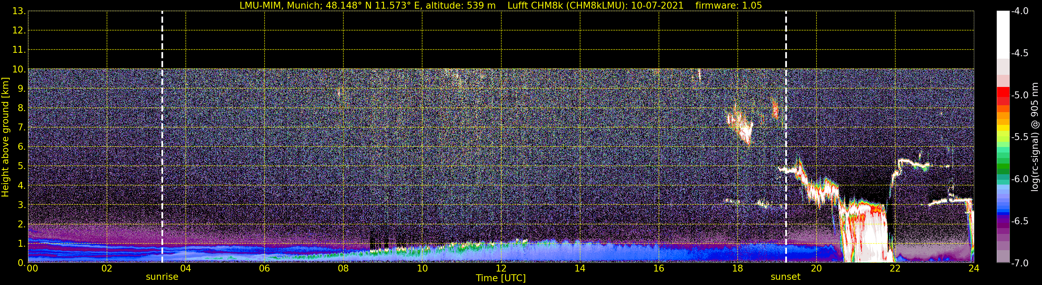Click the '-4.5' colorbar tick label
The width and height of the screenshot is (1042, 285).
click(x=1019, y=53)
